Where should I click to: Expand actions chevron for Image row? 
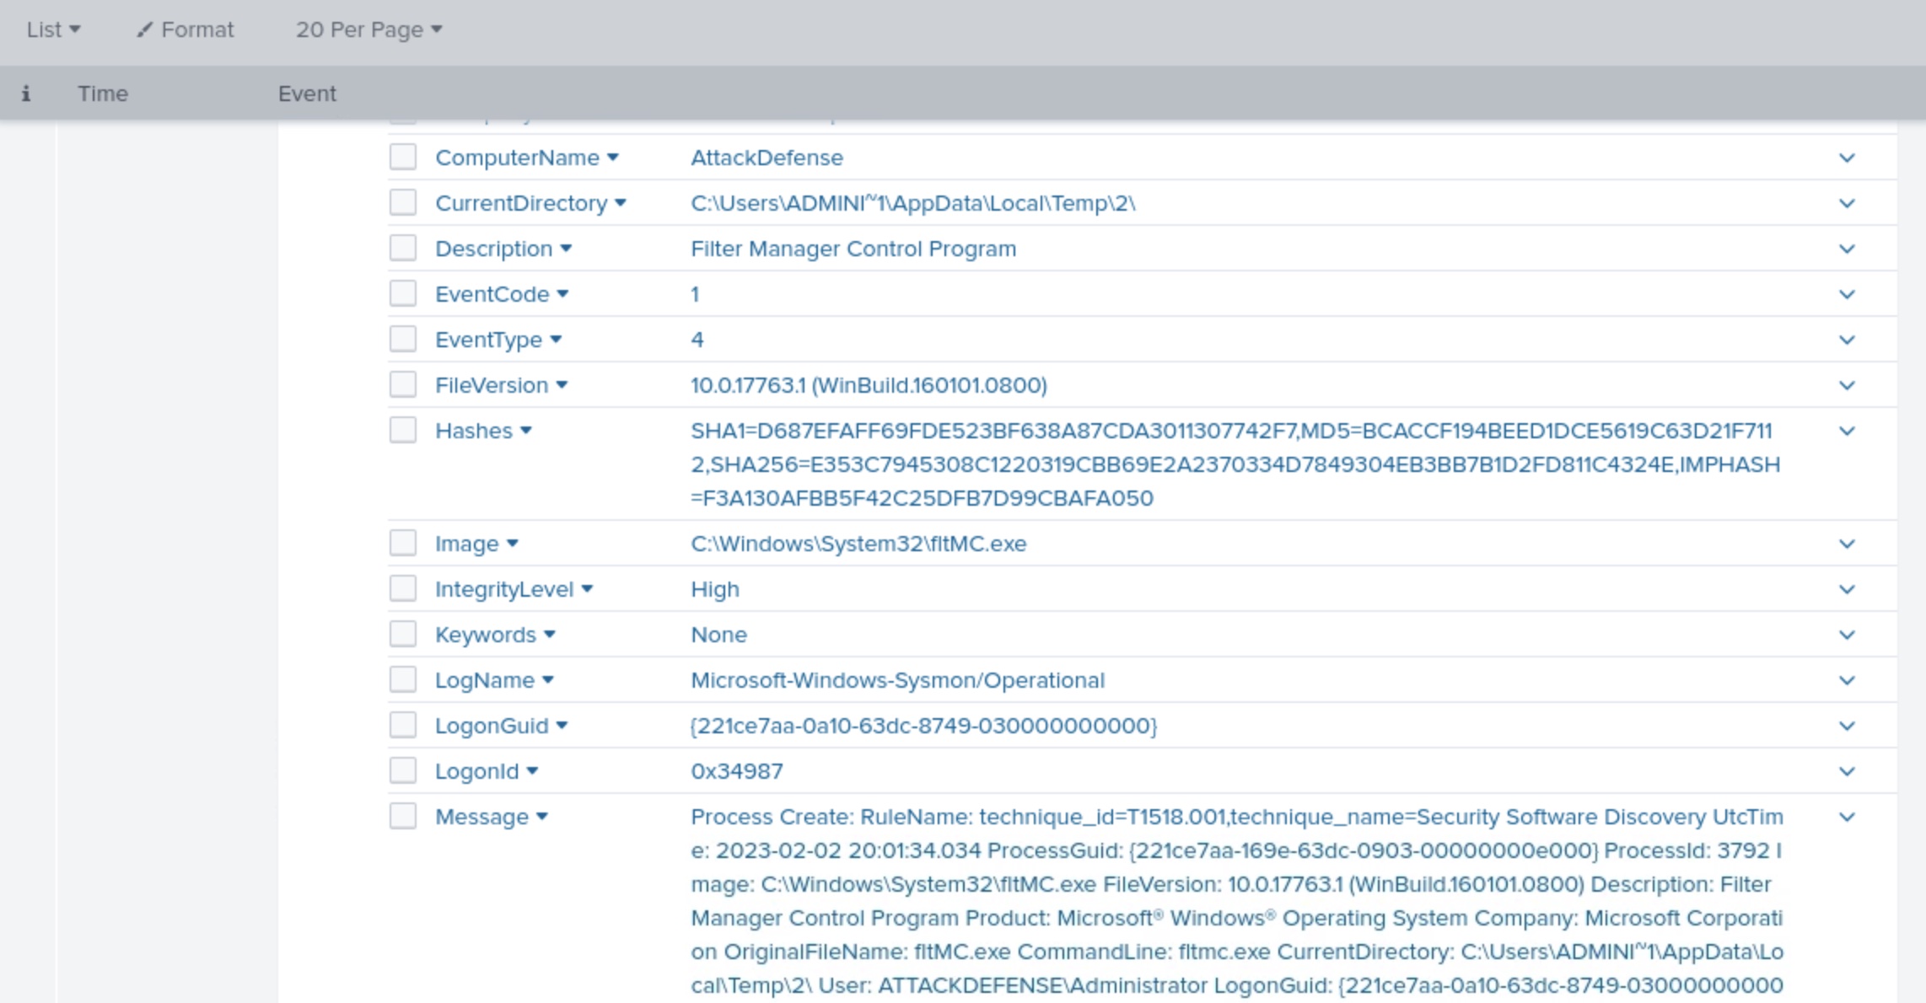pos(1847,544)
